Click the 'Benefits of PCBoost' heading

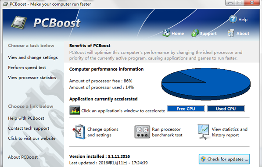tap(90, 46)
